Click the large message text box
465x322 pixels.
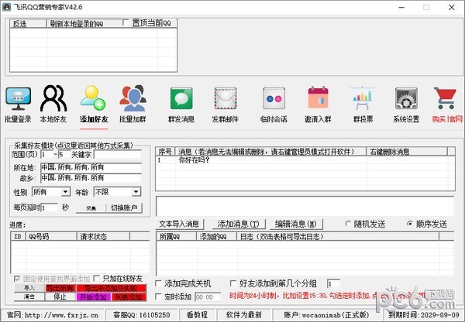305,206
